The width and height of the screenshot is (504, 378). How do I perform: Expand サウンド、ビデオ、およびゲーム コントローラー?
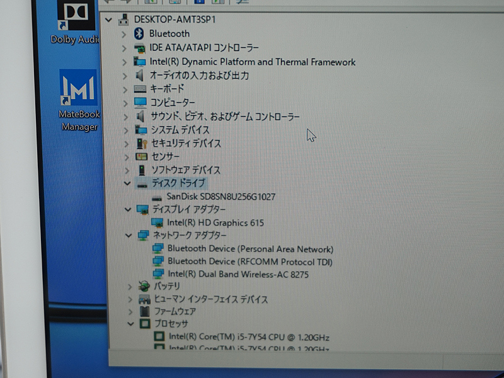coord(125,117)
